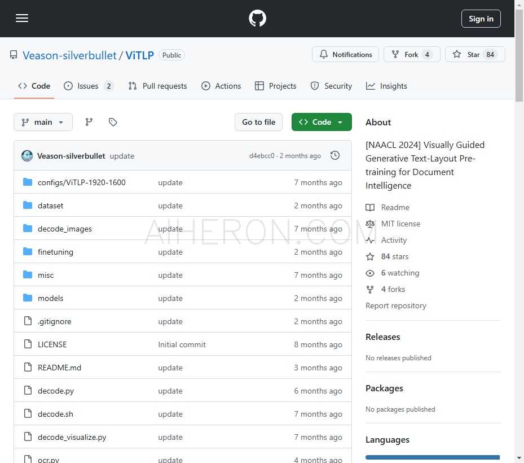Screen dimensions: 524x463
Task: Open Veason-silverbullet owner profile link
Action: tap(69, 55)
